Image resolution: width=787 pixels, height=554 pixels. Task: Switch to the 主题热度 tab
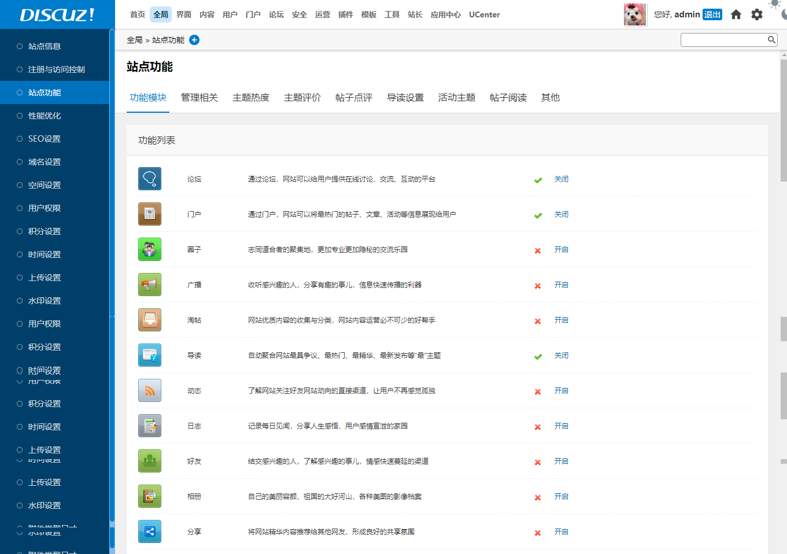pos(251,98)
